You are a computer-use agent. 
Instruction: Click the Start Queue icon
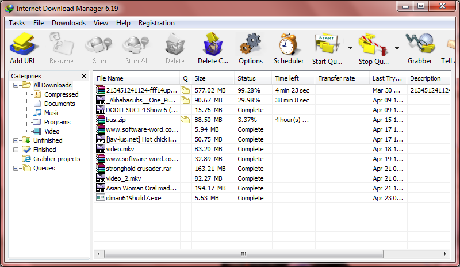tap(327, 44)
